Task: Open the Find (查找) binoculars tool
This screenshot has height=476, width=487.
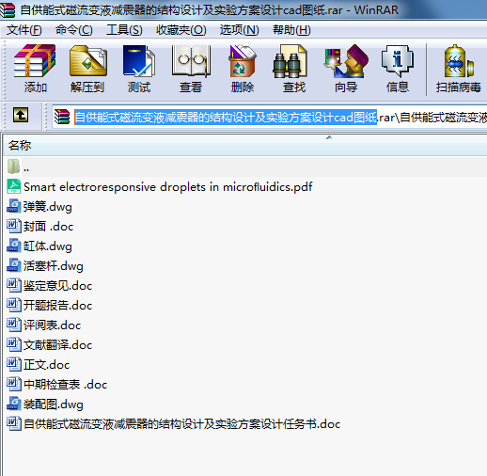Action: coord(290,61)
